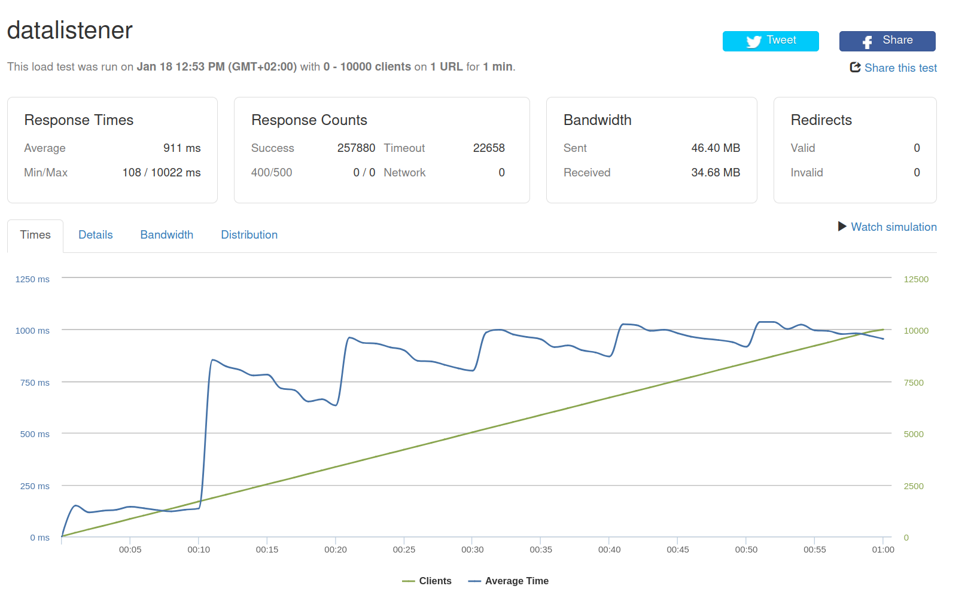Switch to the Bandwidth tab

tap(167, 235)
